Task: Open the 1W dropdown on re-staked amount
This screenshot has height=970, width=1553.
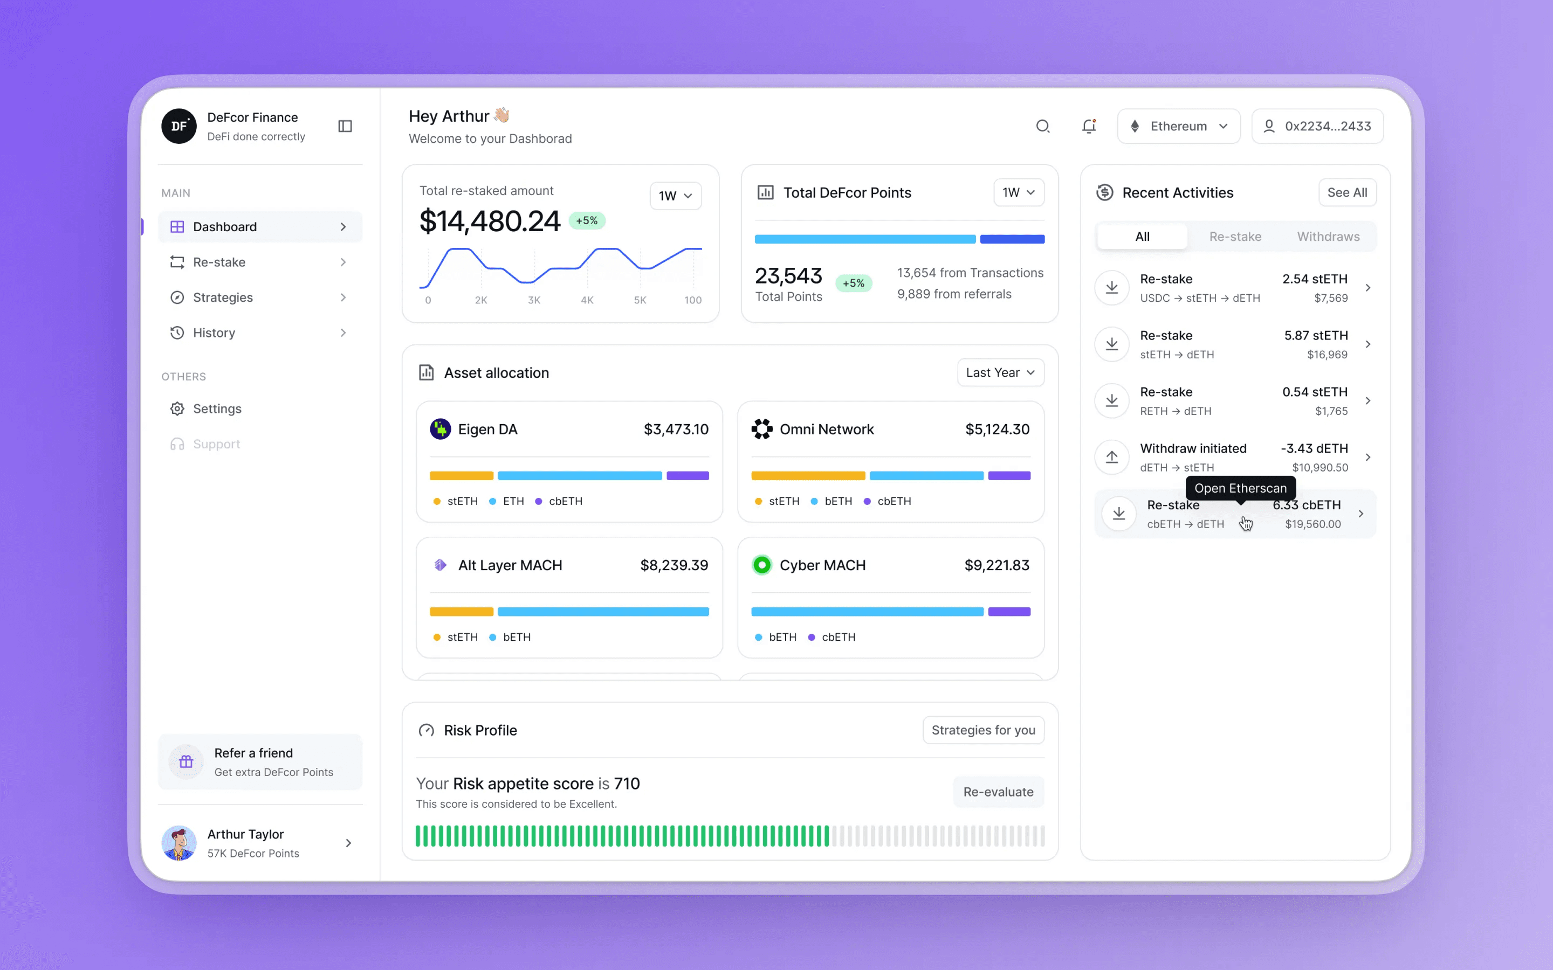Action: [675, 196]
